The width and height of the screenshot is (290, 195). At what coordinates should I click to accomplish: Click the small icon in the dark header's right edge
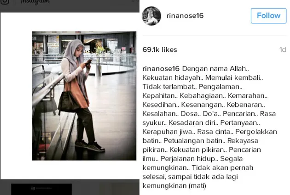(x=133, y=1)
